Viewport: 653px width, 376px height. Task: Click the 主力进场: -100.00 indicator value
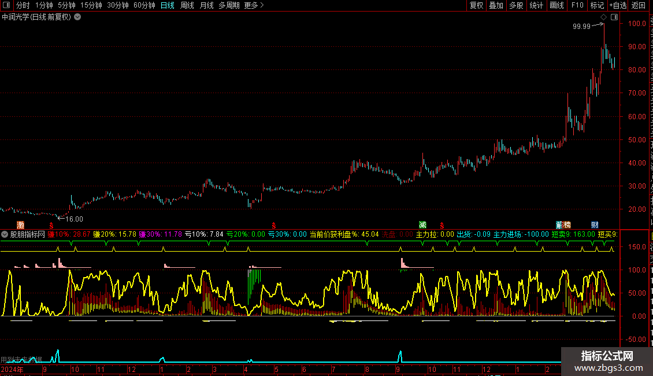[521, 234]
